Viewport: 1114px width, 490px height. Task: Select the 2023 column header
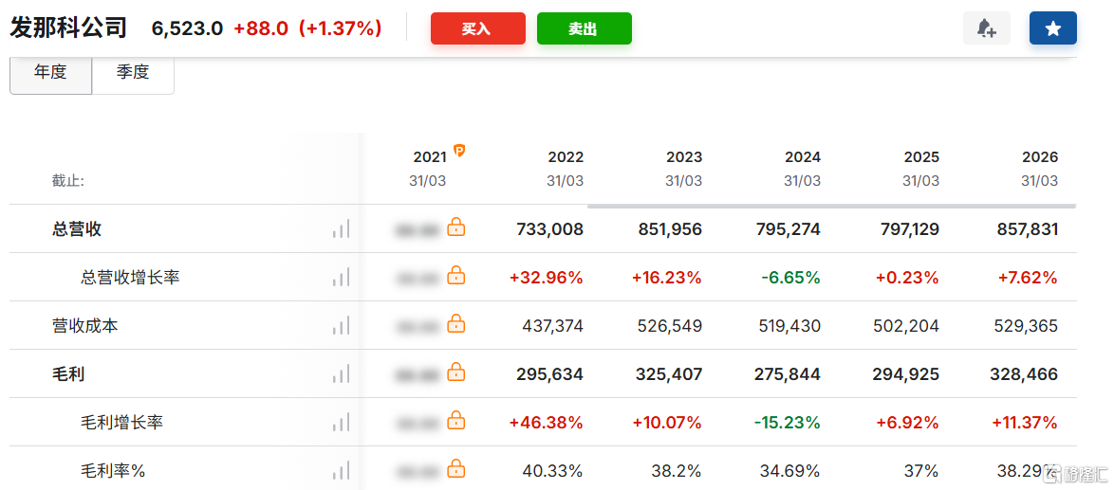click(684, 157)
